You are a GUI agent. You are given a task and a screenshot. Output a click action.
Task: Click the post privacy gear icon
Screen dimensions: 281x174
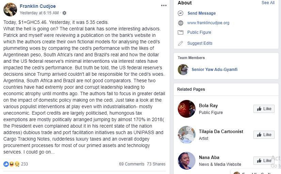point(64,13)
